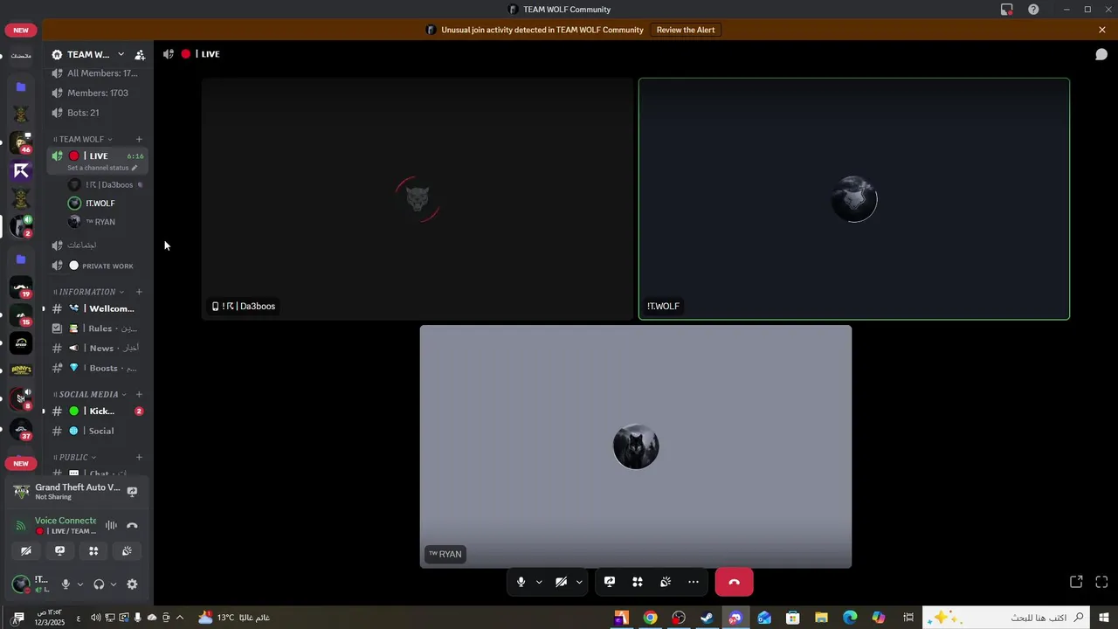Click the !T.WOLF video tile

point(854,199)
